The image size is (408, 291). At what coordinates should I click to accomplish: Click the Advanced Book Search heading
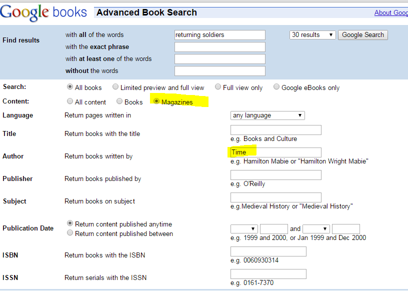point(147,12)
